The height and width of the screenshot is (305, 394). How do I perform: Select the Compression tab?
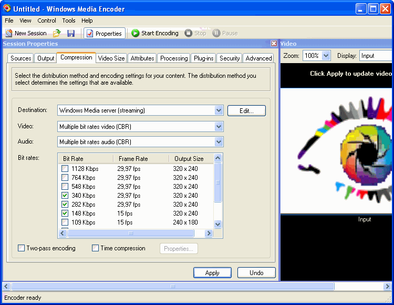76,57
